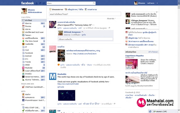Open Mashable page name link
This screenshot has width=180, height=113.
pyautogui.click(x=62, y=74)
